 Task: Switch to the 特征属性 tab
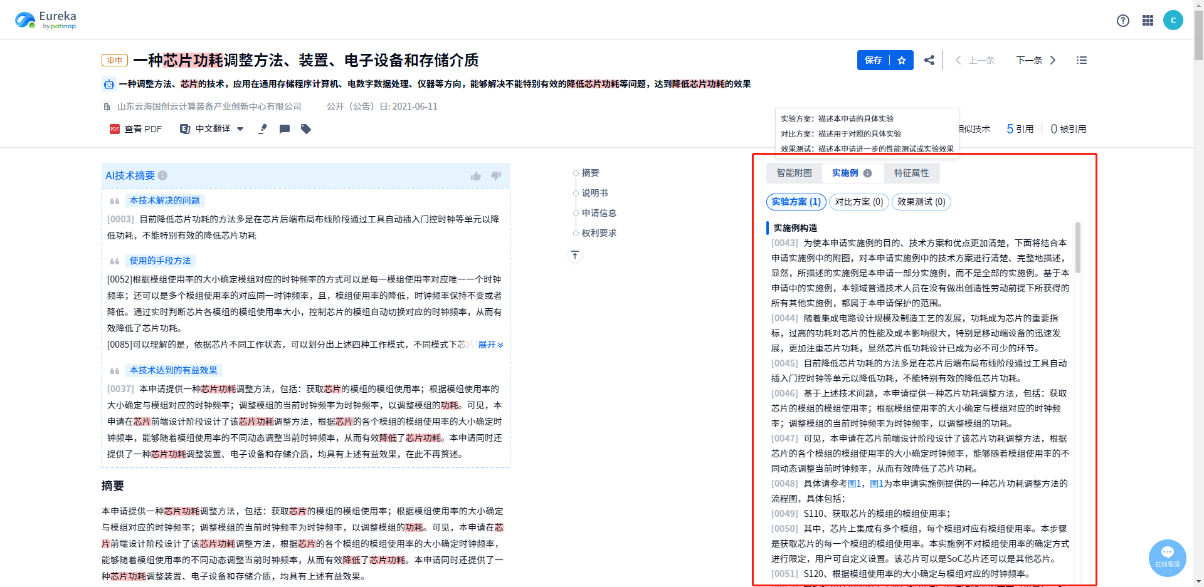[911, 173]
